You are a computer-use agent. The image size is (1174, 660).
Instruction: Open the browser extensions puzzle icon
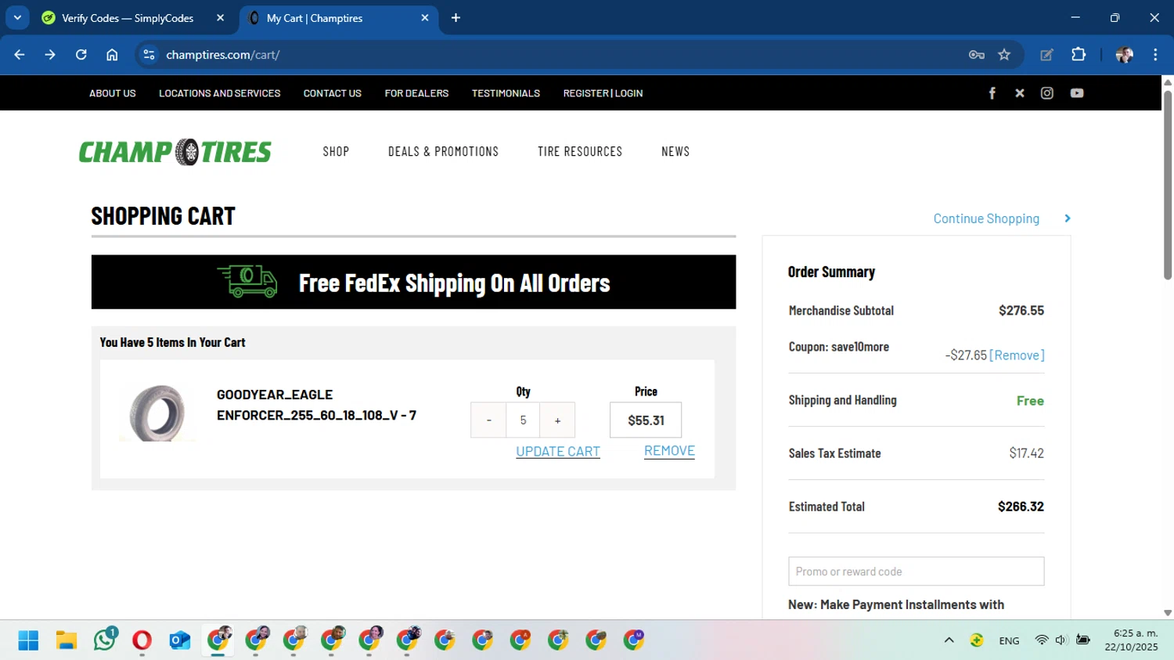[x=1079, y=55]
